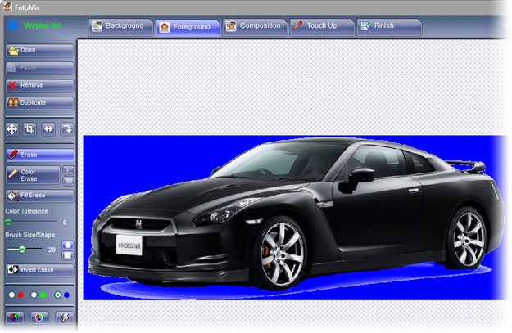This screenshot has width=512, height=333.
Task: Click the grayed-out Paste button
Action: click(x=39, y=68)
